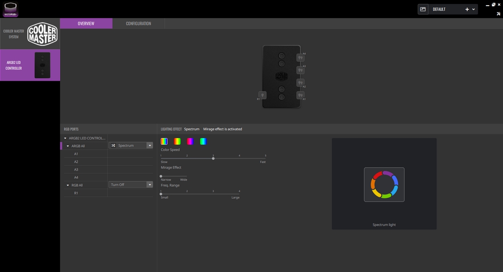
Task: Switch to the Overview tab
Action: 86,23
